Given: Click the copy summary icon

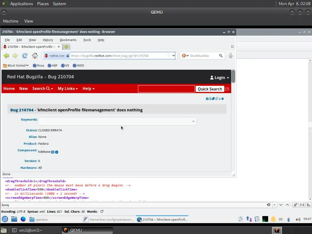Looking at the screenshot, I should tap(217, 99).
